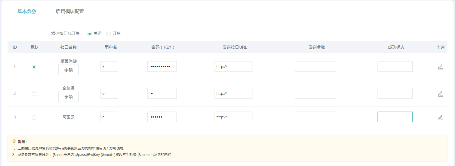
Task: Click the edit pencil icon for 掌翼信使
Action: coord(440,67)
